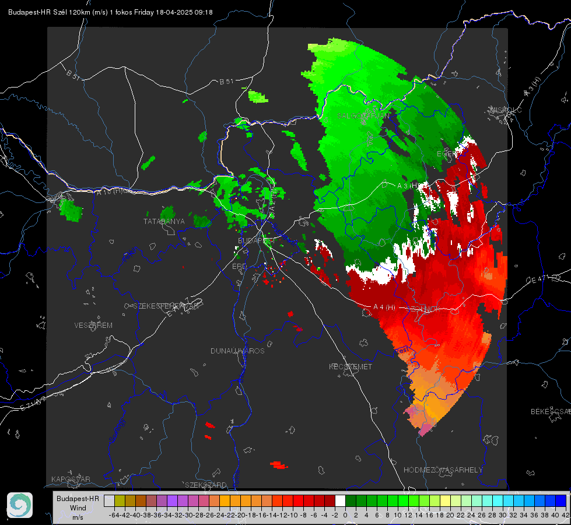Click the dark red swatch between -4 and -2

pyautogui.click(x=330, y=501)
